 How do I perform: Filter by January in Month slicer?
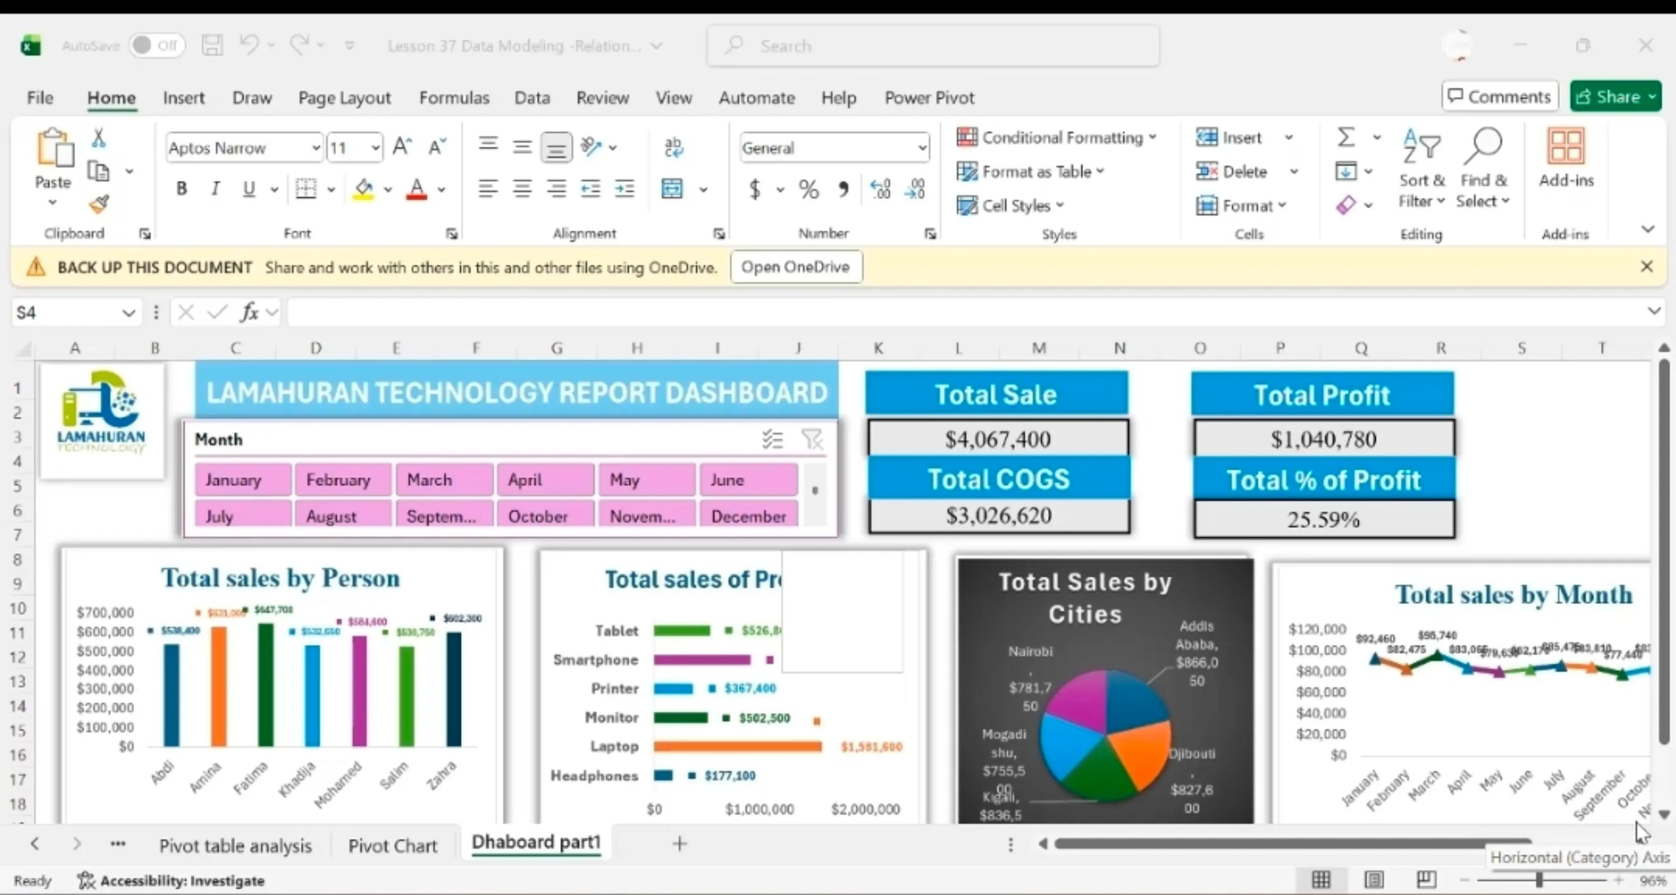point(242,480)
